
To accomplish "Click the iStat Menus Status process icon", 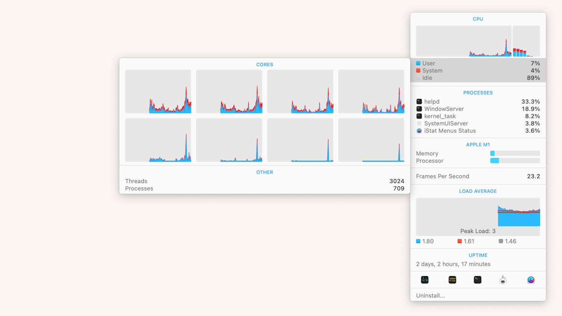I will click(x=419, y=131).
